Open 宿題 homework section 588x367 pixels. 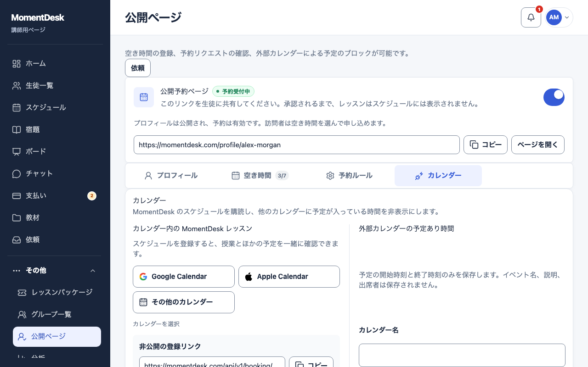pyautogui.click(x=55, y=129)
